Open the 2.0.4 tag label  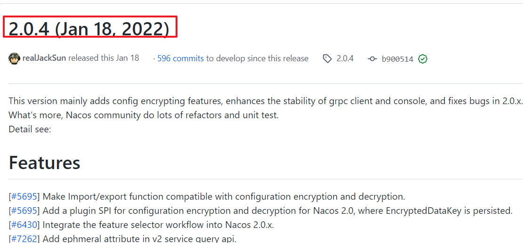point(345,58)
